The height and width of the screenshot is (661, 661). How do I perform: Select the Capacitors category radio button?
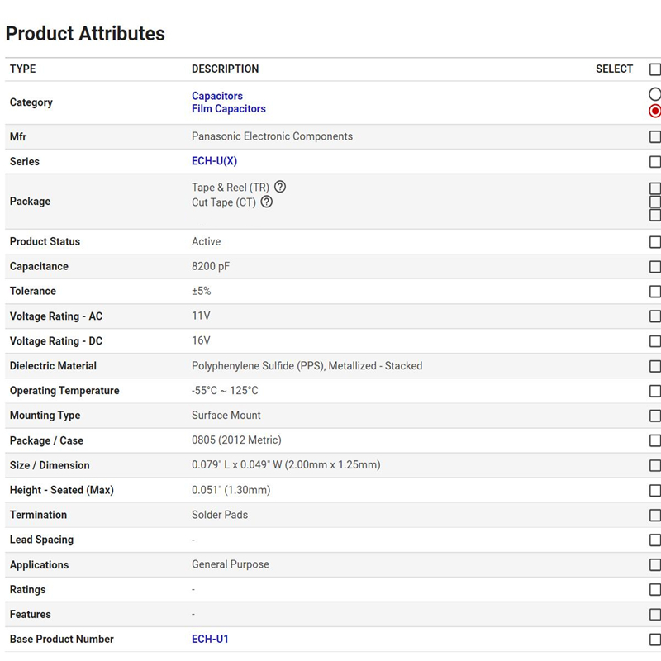click(655, 94)
